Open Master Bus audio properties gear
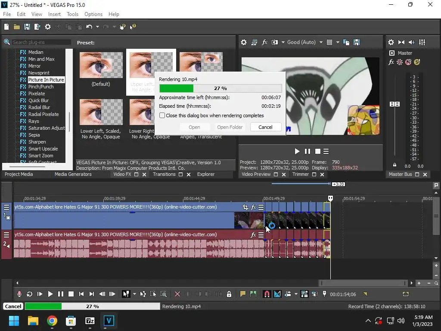441x331 pixels. 391,42
